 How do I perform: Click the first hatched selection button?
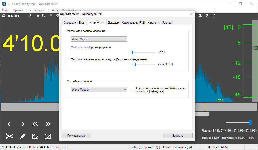[x=35, y=136]
